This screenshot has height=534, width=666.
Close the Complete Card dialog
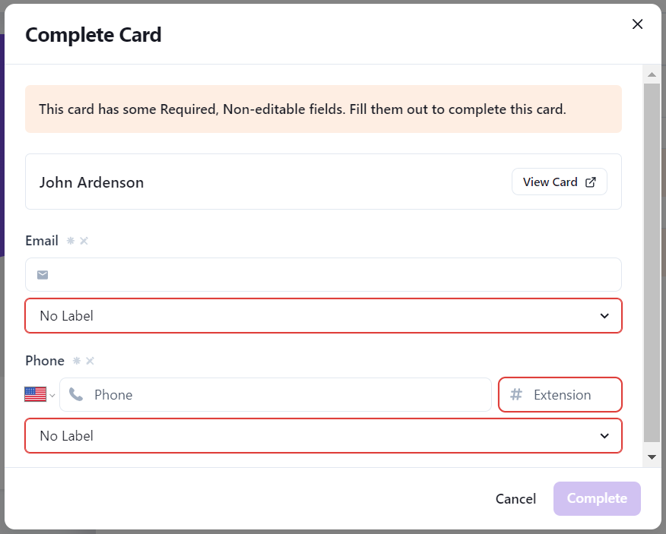[637, 24]
